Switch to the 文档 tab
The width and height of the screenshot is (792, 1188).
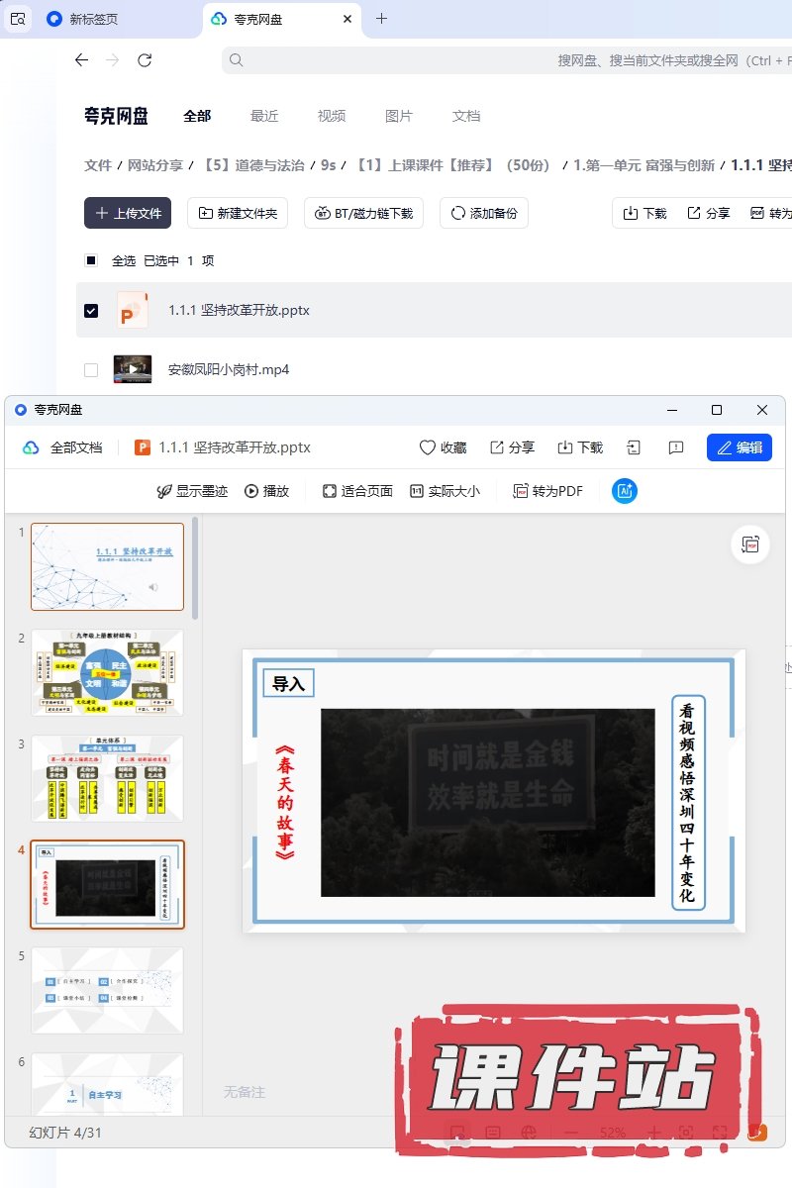[x=466, y=116]
